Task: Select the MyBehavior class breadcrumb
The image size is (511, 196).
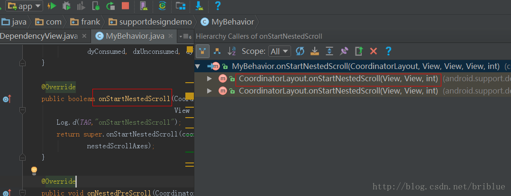Action: (x=228, y=22)
